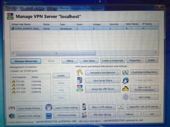The width and height of the screenshot is (170, 127).
Task: Click the Online button
Action: (51, 61)
